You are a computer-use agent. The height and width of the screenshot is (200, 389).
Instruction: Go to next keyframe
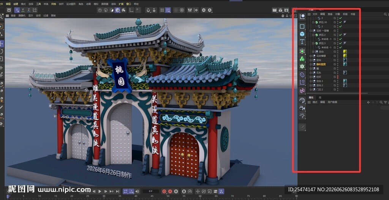112,191
